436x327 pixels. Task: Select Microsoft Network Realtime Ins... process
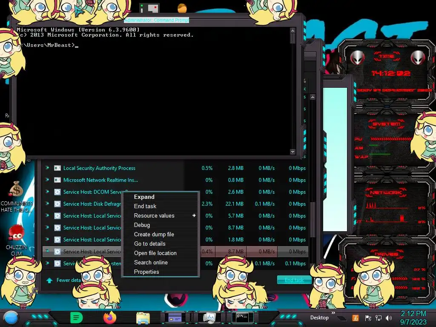[100, 180]
